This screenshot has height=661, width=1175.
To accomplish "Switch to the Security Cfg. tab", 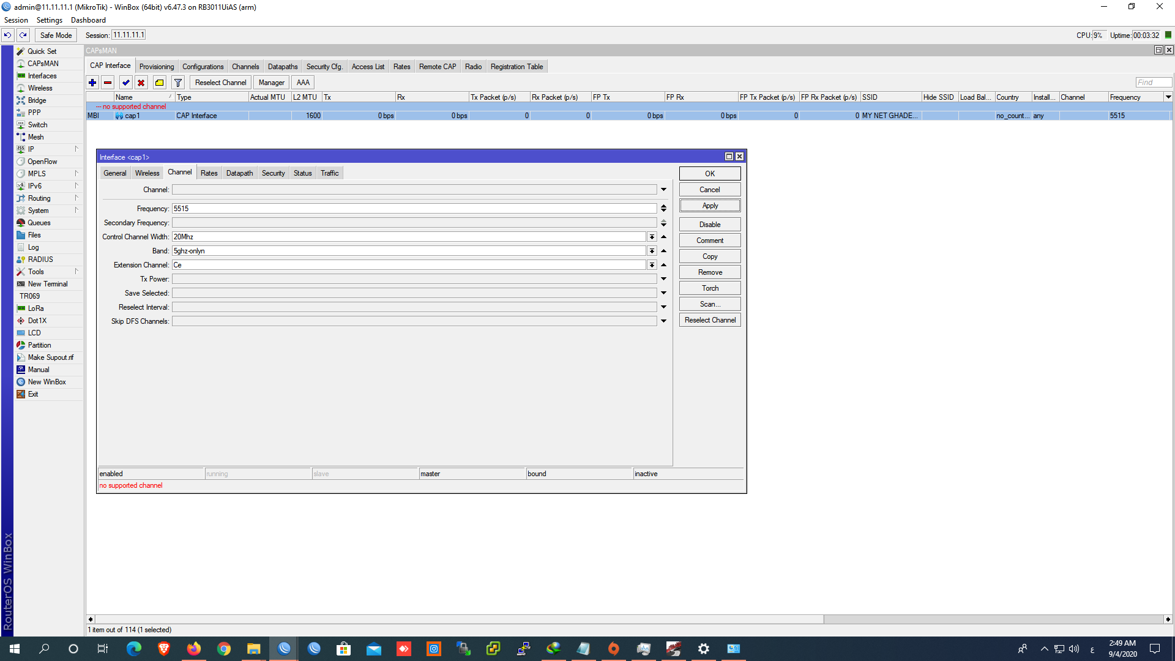I will click(324, 66).
